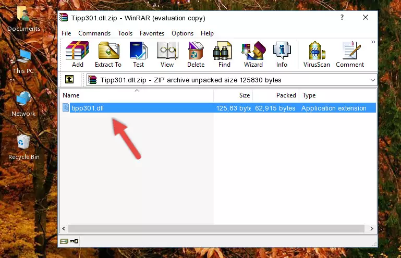Click the Delete toolbar icon
This screenshot has height=258, width=401.
tap(196, 54)
